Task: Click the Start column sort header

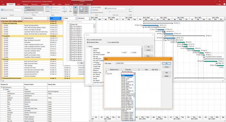Action: click(x=56, y=18)
